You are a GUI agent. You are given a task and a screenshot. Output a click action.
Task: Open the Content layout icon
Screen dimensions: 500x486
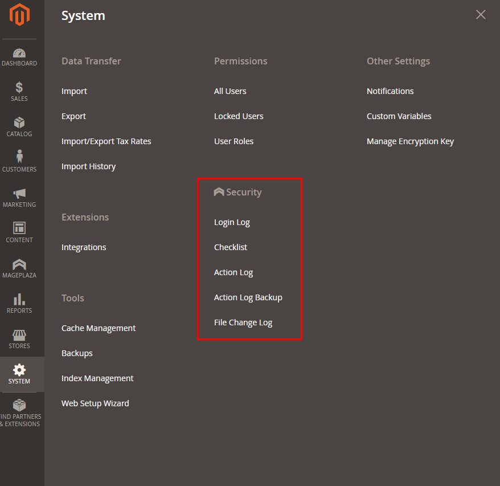point(19,228)
